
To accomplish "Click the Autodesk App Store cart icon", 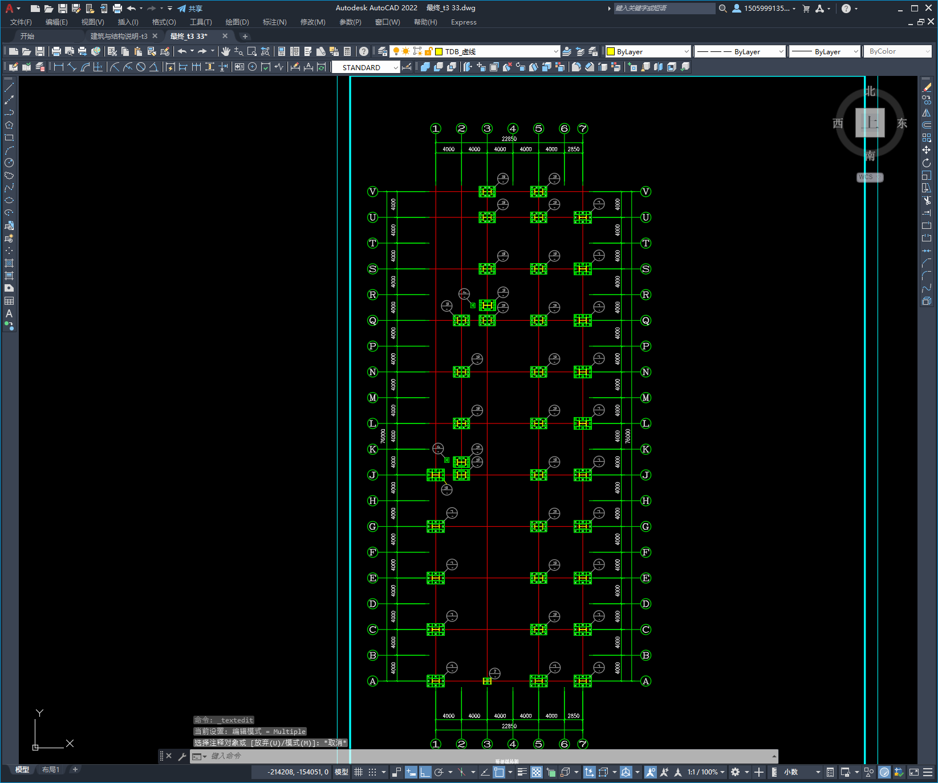I will coord(806,8).
